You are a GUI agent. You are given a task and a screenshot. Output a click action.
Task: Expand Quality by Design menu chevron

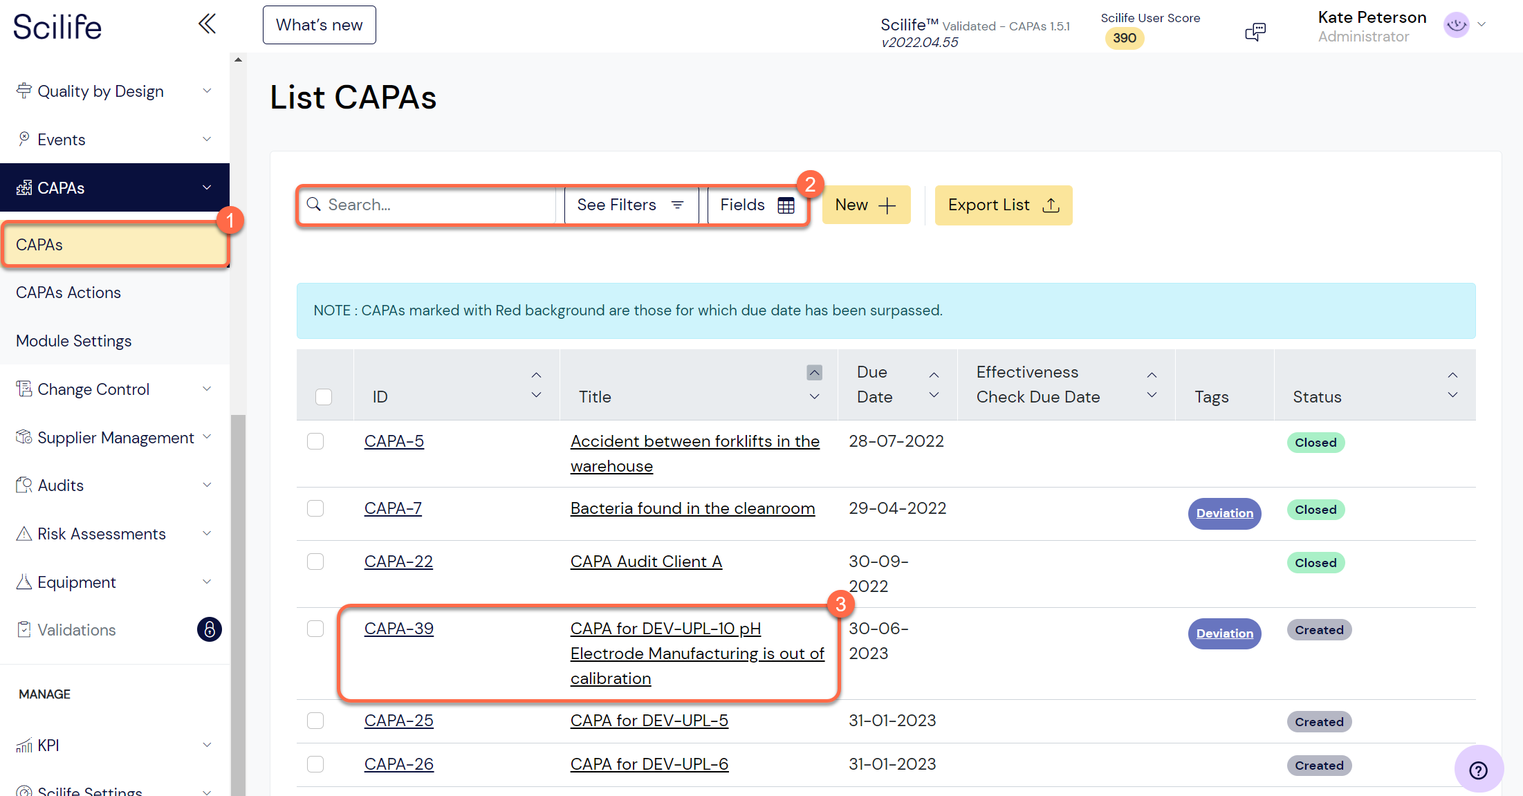[207, 91]
